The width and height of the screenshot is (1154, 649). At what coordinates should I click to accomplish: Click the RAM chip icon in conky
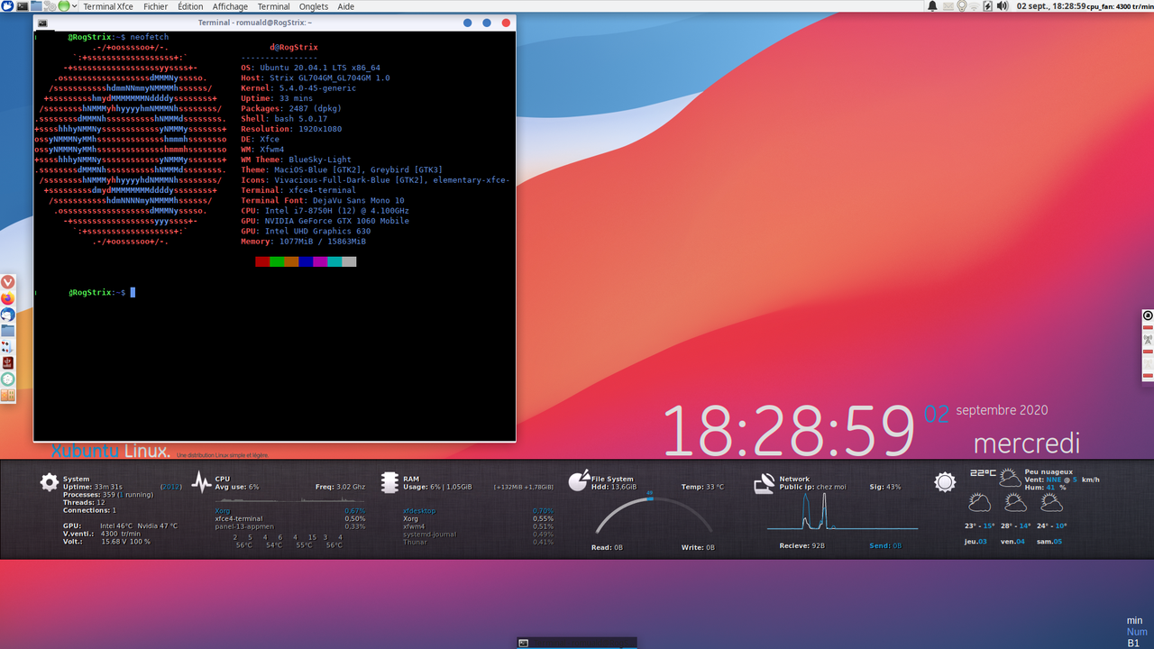point(389,482)
